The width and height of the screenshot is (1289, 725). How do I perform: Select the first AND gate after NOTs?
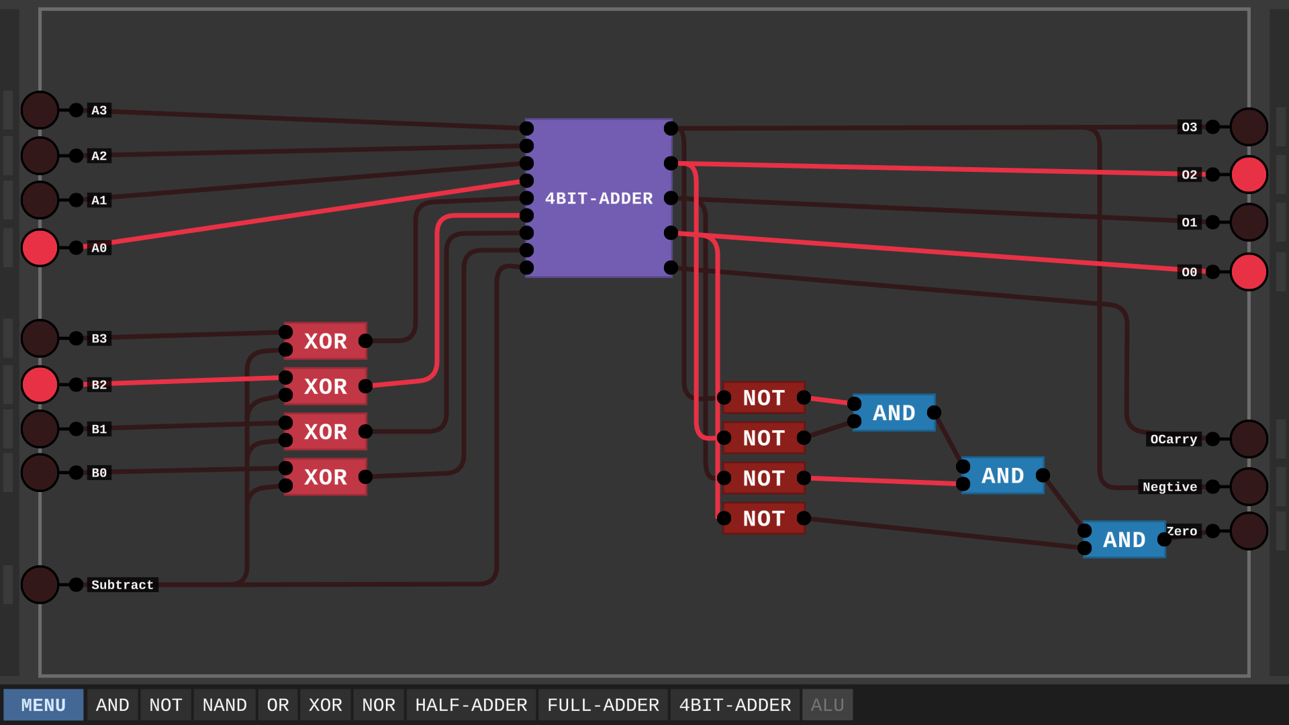coord(894,413)
